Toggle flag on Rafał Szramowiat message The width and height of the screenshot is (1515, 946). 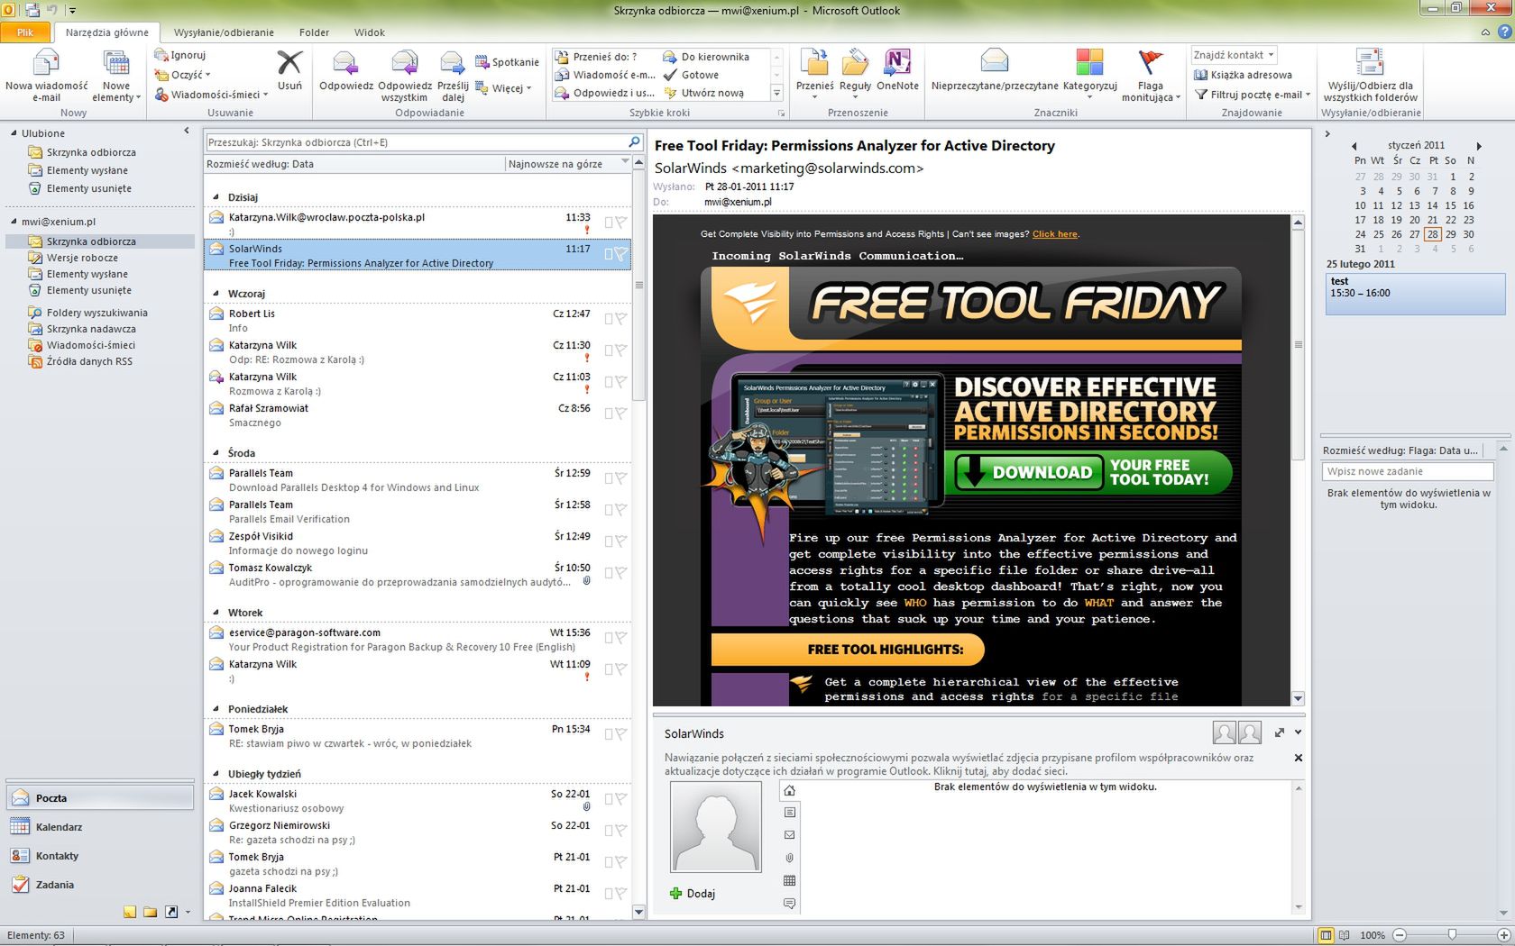tap(620, 414)
